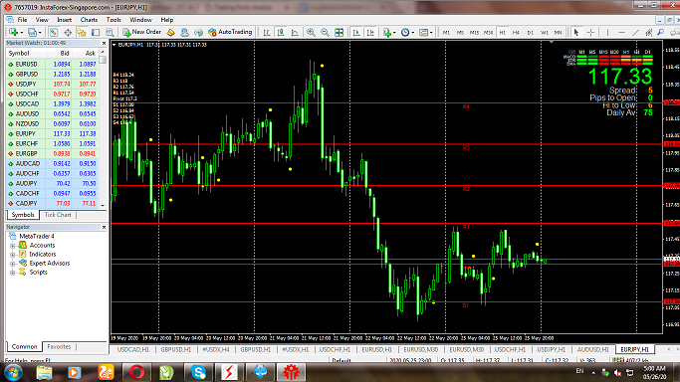Viewport: 680px width, 382px height.
Task: Expand Expert Advisors node in Navigator
Action: (13, 264)
